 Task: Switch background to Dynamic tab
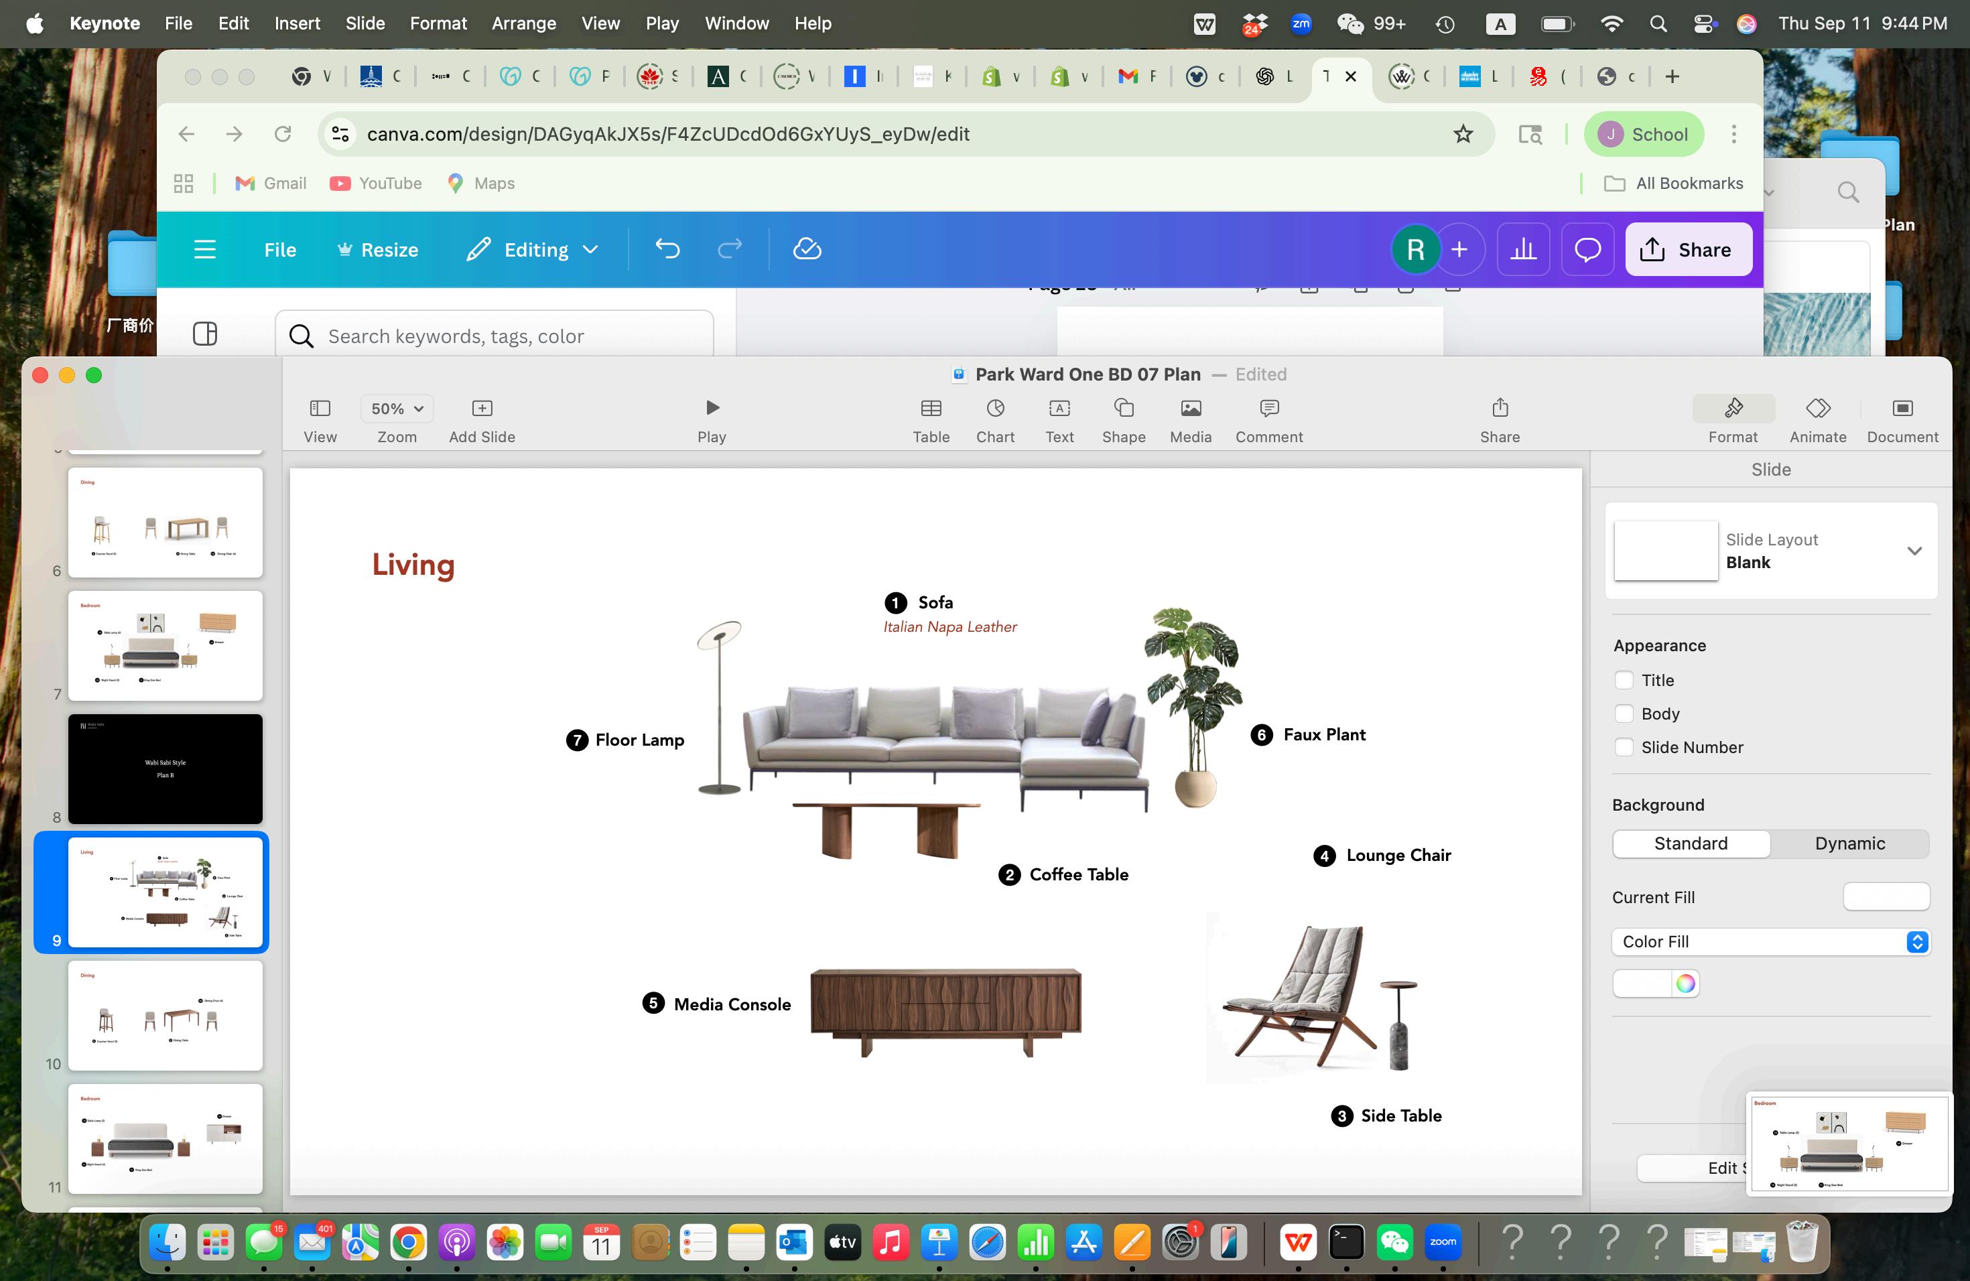[1849, 844]
